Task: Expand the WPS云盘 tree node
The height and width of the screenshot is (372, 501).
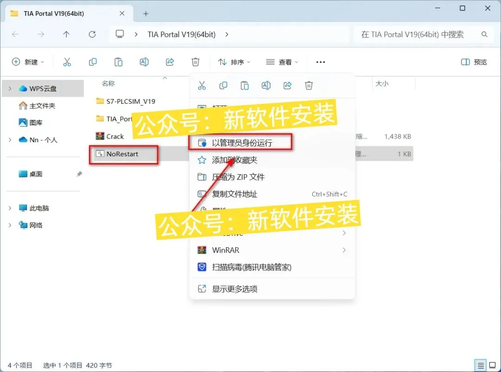Action: coord(10,88)
